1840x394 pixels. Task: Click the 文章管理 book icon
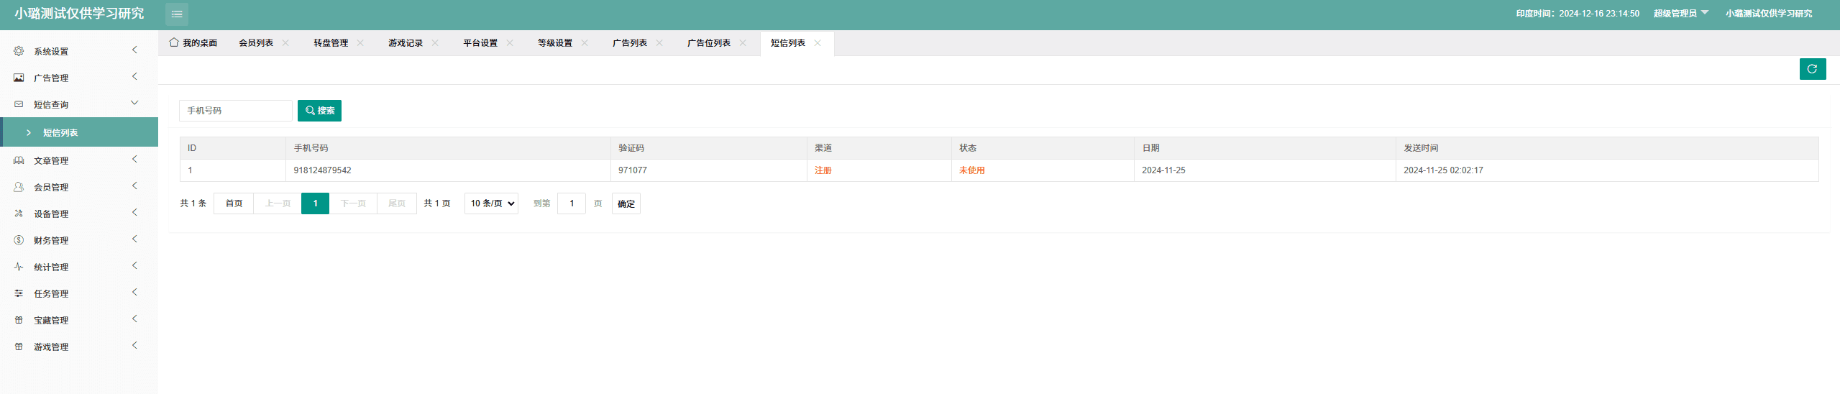tap(19, 160)
